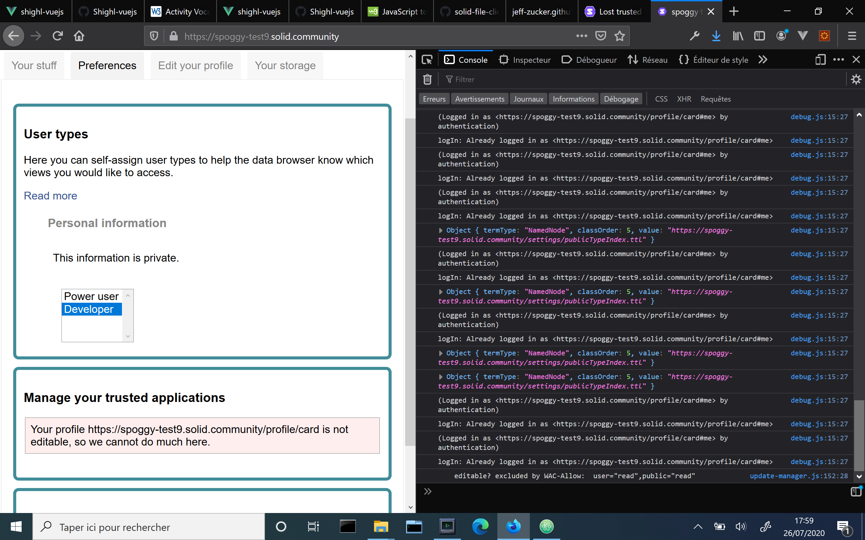Image resolution: width=865 pixels, height=540 pixels.
Task: Select Power user in the list
Action: click(x=91, y=296)
